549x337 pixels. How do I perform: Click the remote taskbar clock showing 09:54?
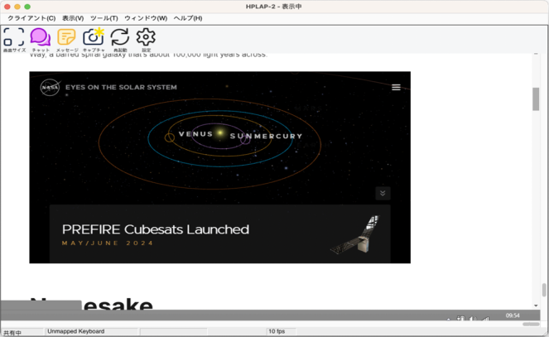(513, 315)
